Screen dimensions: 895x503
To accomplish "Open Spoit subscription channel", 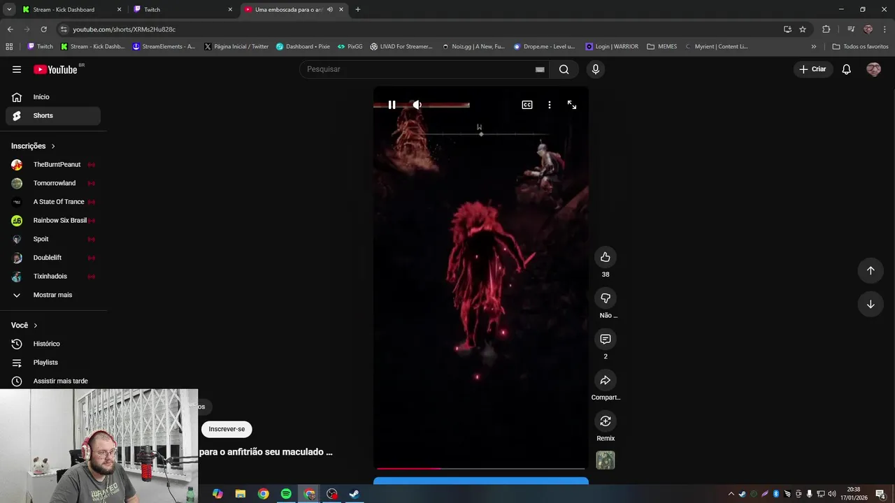I will (53, 239).
